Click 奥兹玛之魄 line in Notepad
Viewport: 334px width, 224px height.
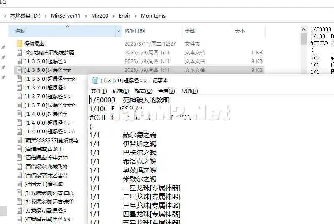[x=140, y=171]
